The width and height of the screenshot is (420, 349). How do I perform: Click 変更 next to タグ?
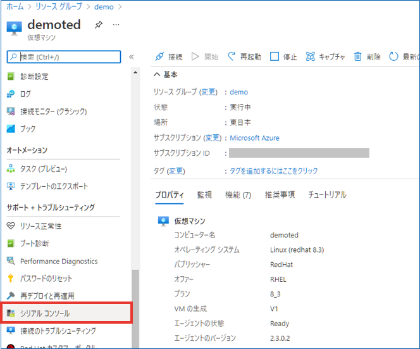tap(176, 171)
